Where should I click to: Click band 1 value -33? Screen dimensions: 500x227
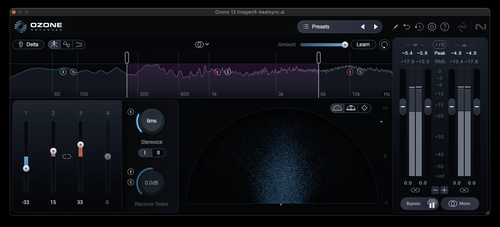26,202
